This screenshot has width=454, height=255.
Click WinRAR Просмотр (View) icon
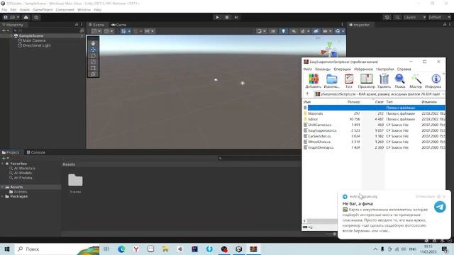pyautogui.click(x=366, y=81)
